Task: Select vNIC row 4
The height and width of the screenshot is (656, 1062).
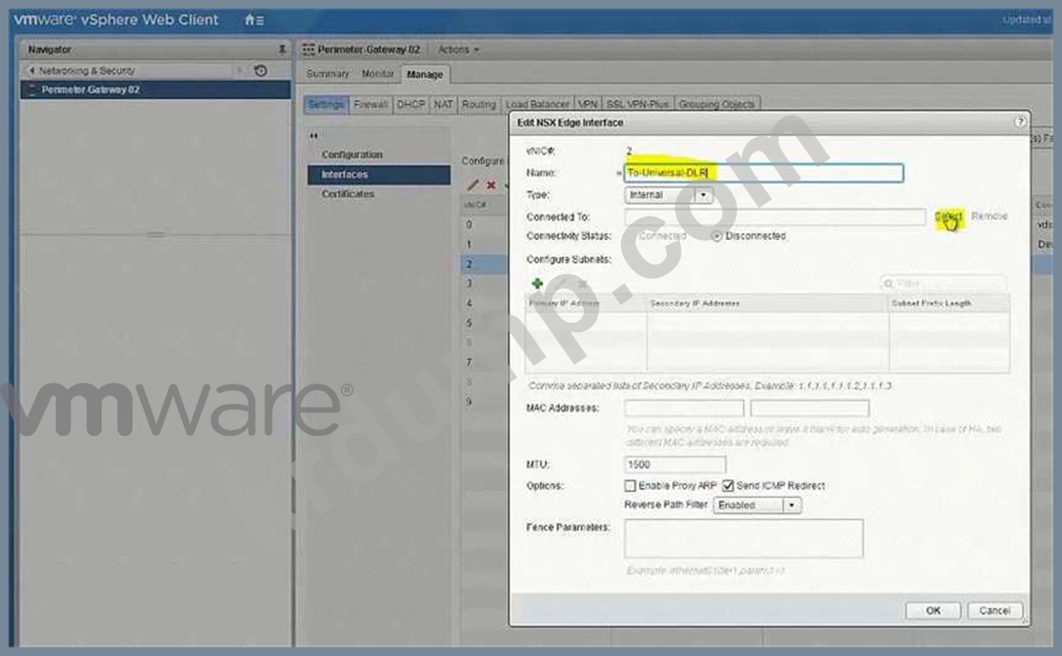Action: click(x=484, y=304)
